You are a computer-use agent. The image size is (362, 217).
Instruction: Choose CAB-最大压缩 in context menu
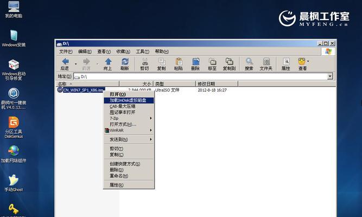(x=129, y=106)
